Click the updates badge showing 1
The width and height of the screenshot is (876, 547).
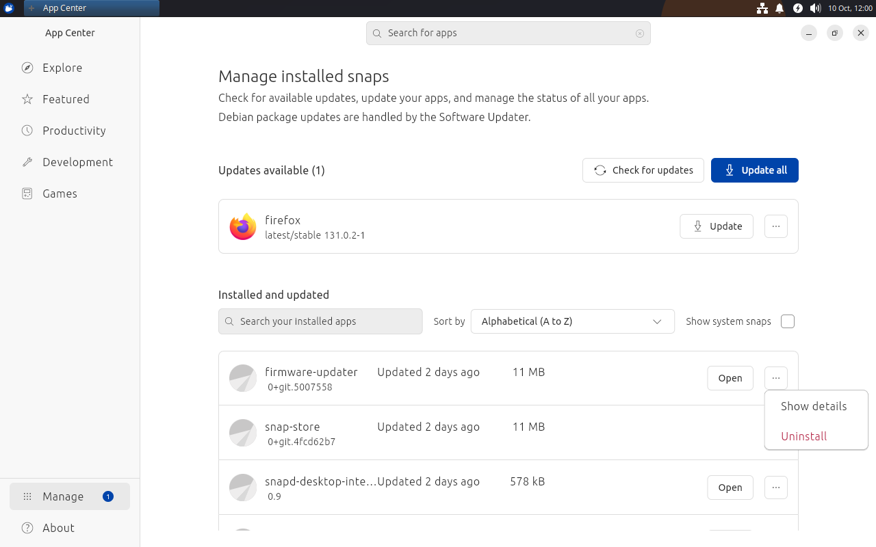pyautogui.click(x=108, y=496)
